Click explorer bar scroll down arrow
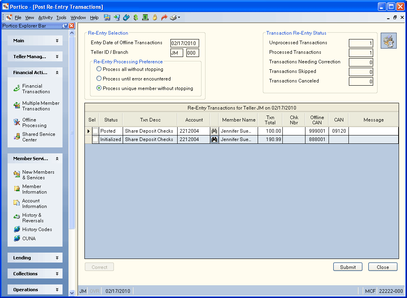 tap(72, 293)
